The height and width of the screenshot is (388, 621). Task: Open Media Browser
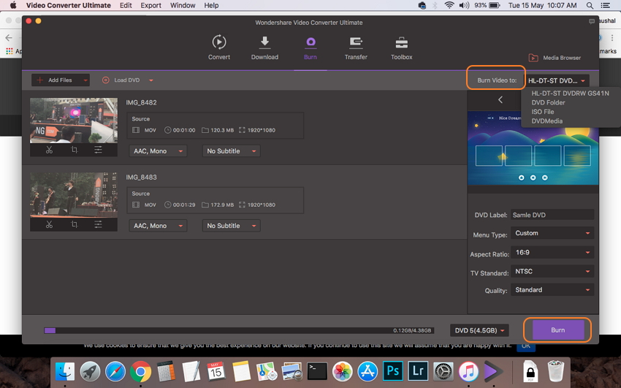click(555, 58)
